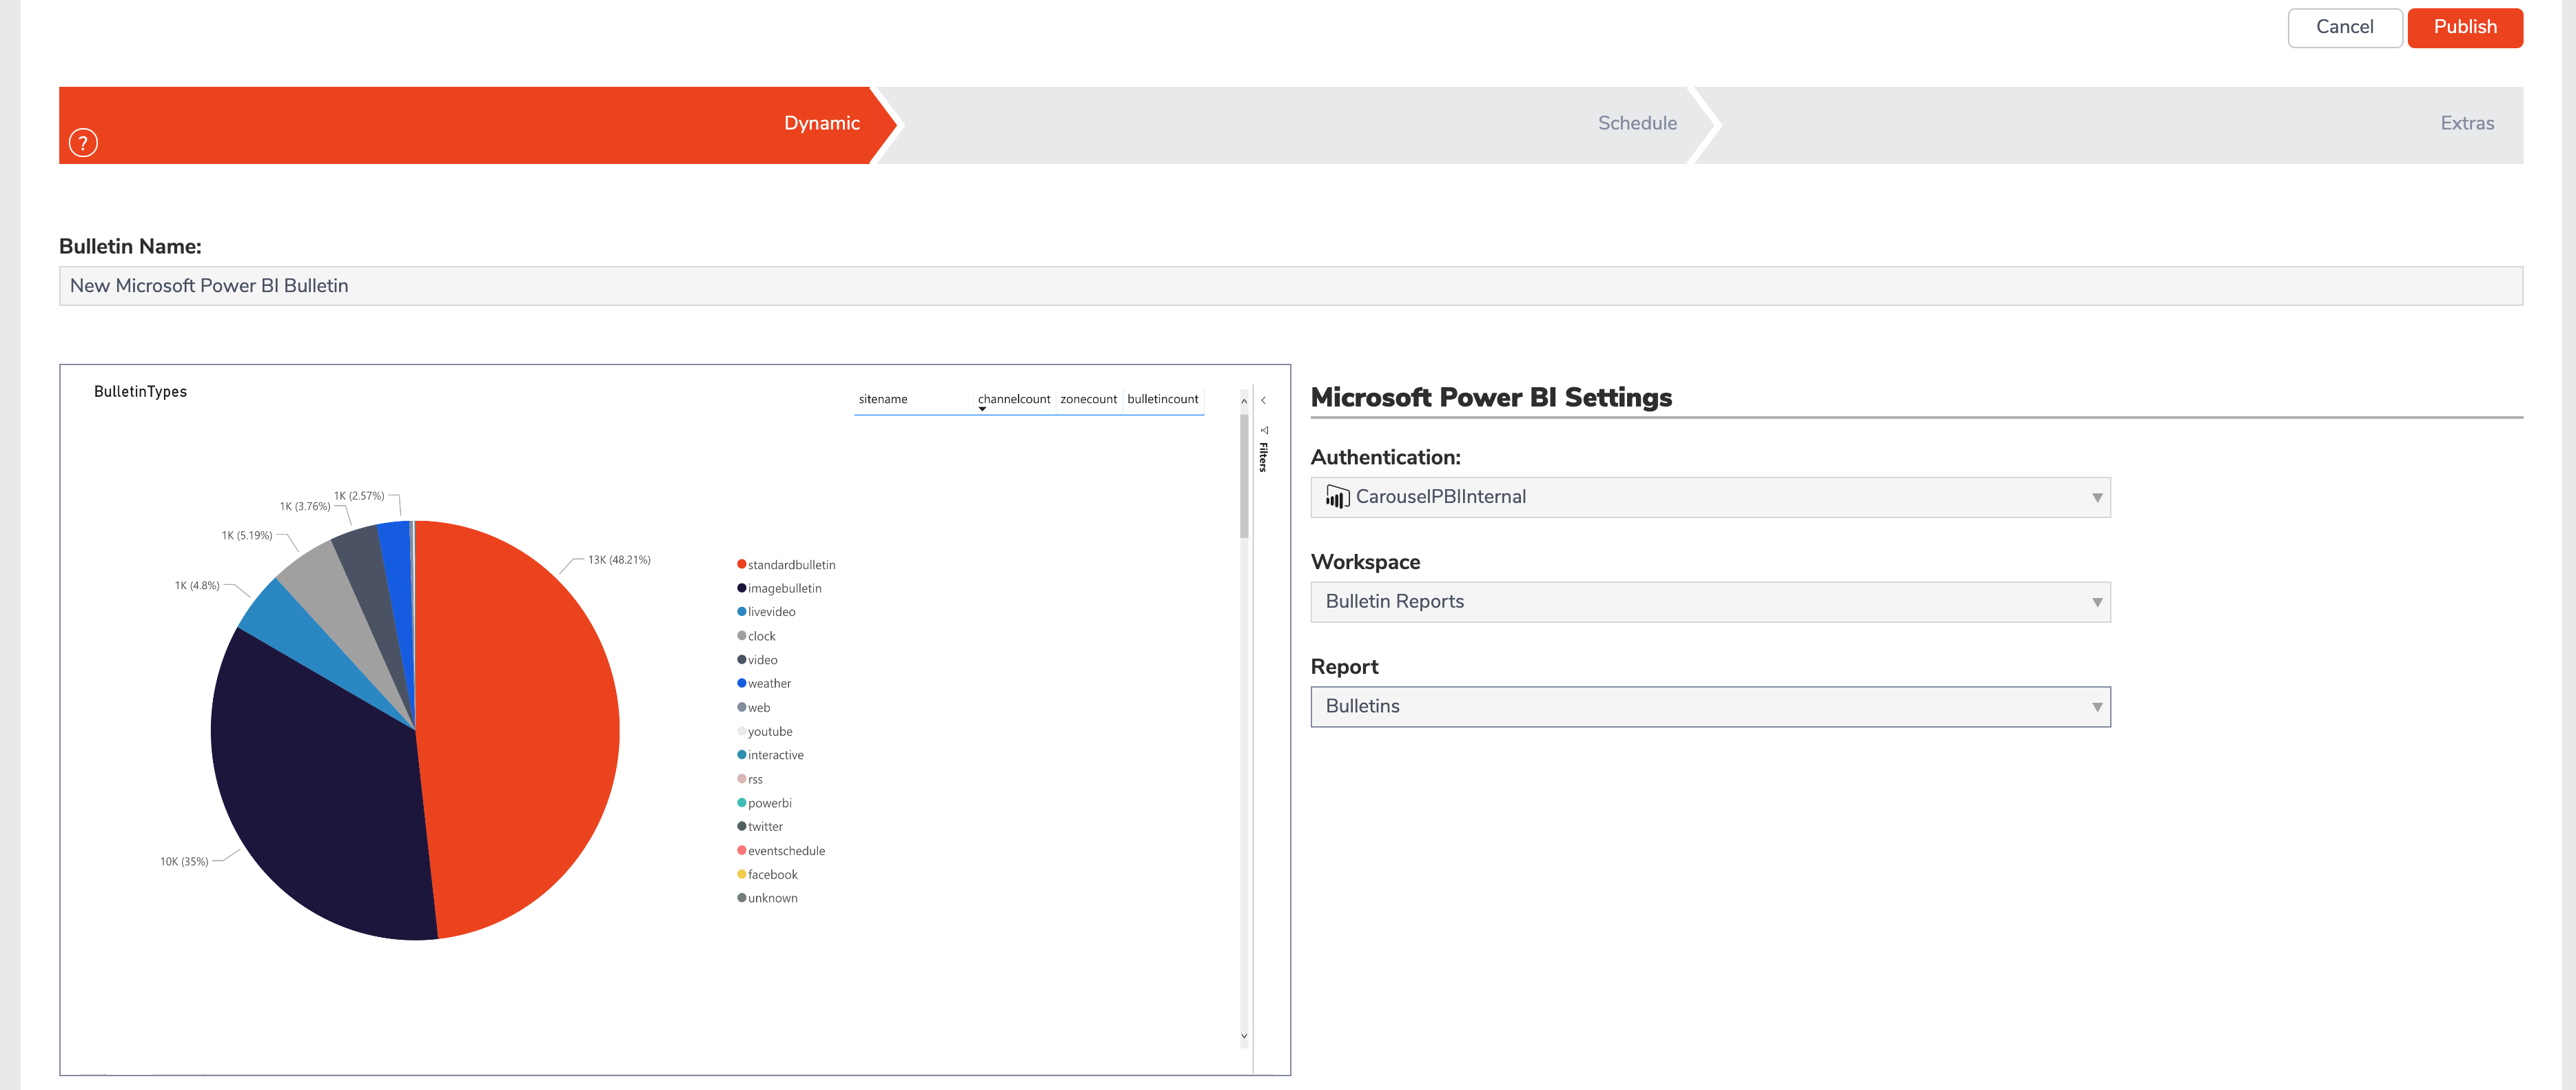Viewport: 2576px width, 1090px height.
Task: Click the help question mark icon
Action: [x=83, y=142]
